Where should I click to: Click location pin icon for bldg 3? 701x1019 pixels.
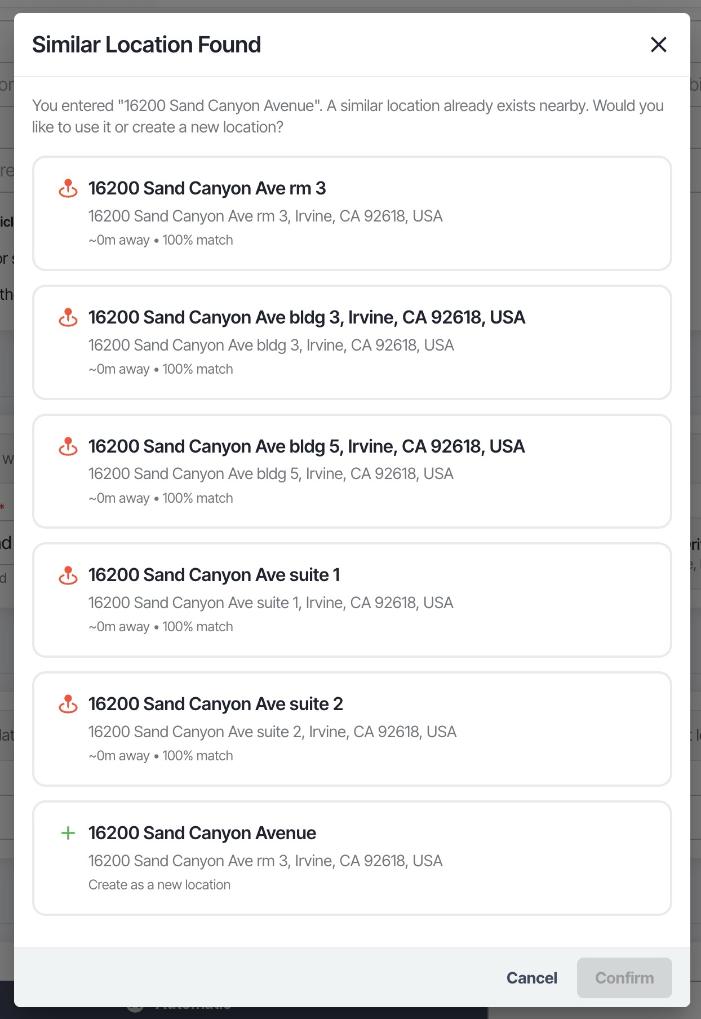click(68, 317)
